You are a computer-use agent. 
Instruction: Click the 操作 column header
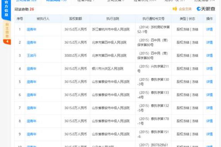click(x=209, y=19)
